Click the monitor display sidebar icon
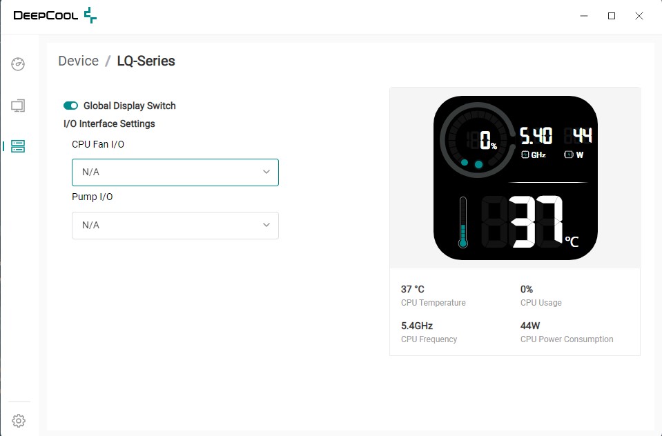 click(x=19, y=106)
